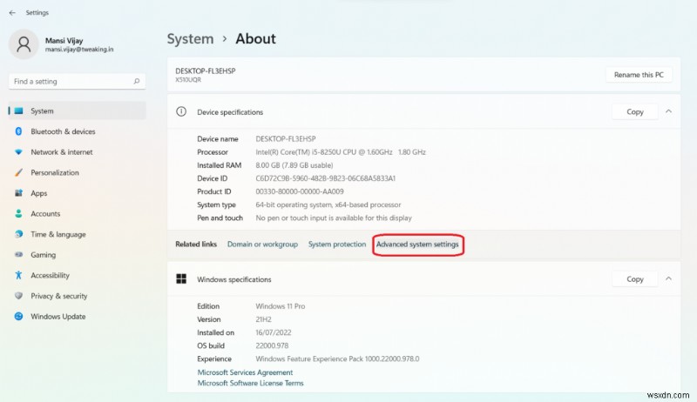Select the Time & language globe icon
Screen dimensions: 697x402
tap(18, 234)
